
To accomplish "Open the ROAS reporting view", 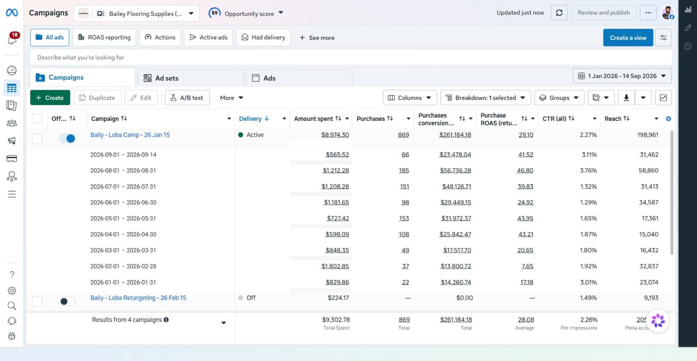I will click(104, 37).
